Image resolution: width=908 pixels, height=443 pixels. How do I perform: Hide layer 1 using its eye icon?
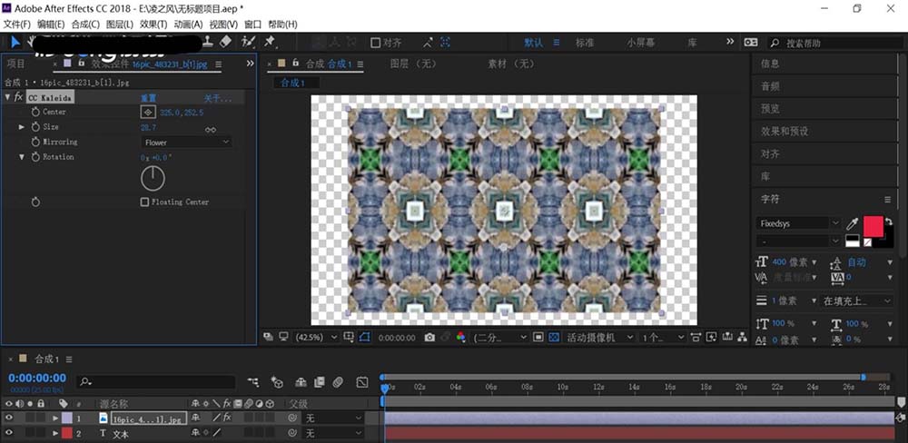pos(9,418)
